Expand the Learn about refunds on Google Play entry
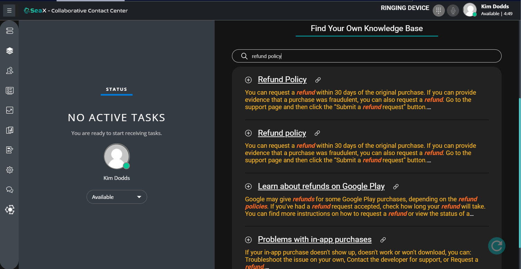This screenshot has height=269, width=521. [248, 186]
